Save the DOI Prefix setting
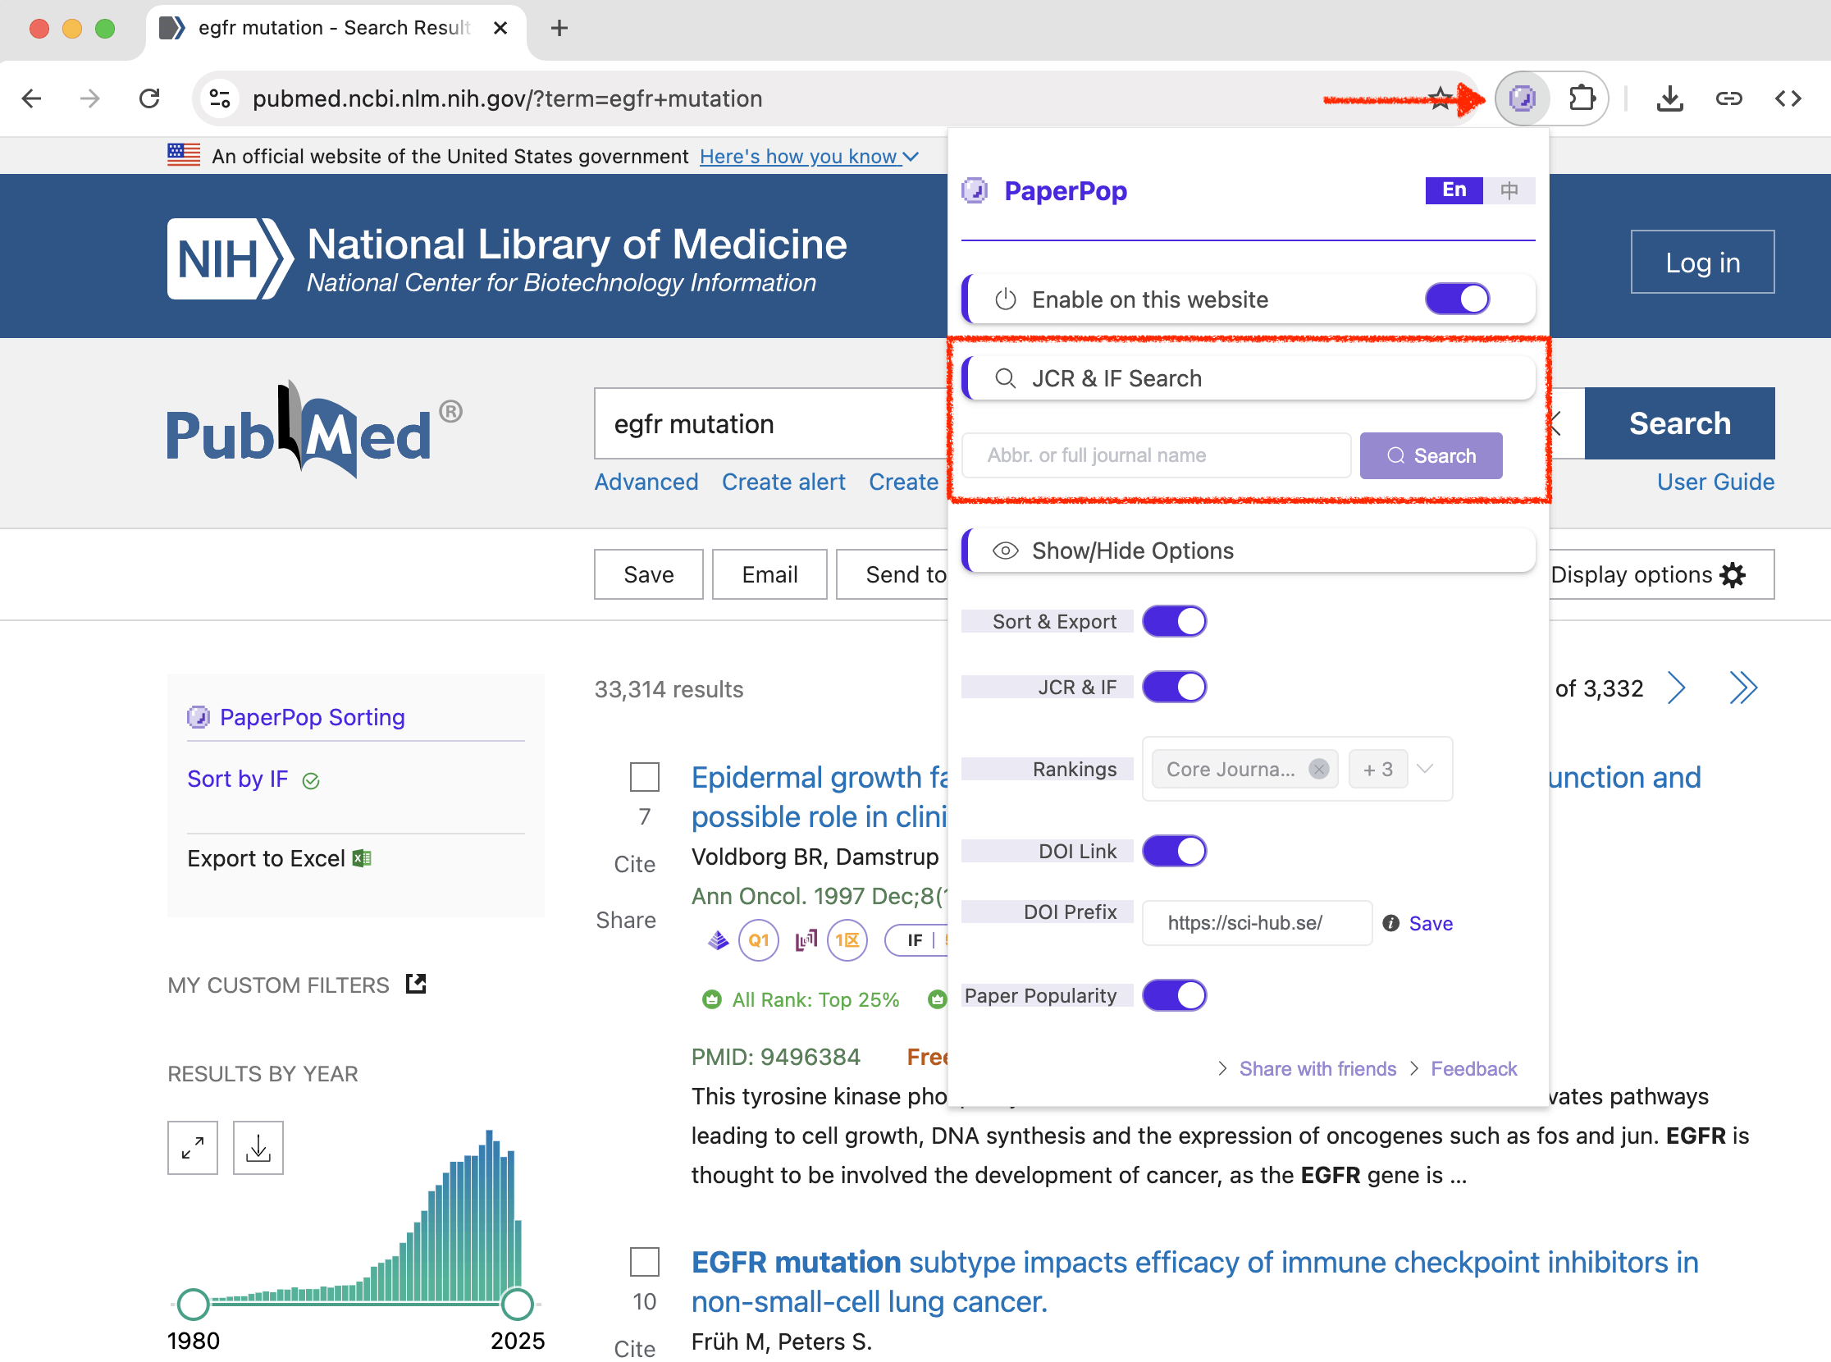Viewport: 1831px width, 1362px height. (1431, 923)
